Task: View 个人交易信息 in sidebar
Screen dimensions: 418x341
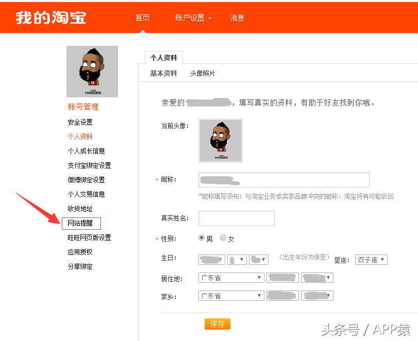Action: [86, 194]
